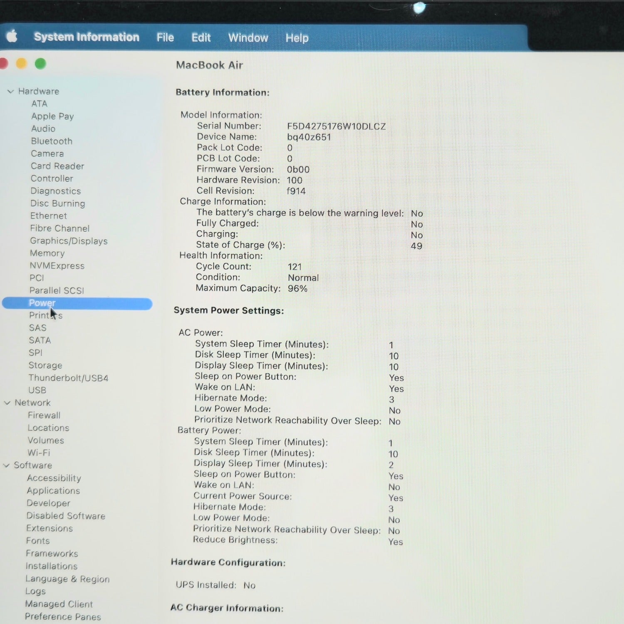Select Disc Burning in the sidebar
The width and height of the screenshot is (624, 624).
coord(57,203)
